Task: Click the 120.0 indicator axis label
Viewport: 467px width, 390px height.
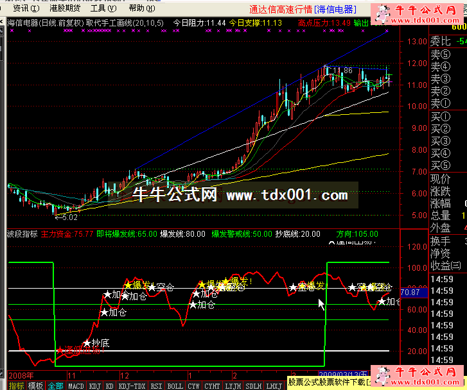Action: point(418,246)
